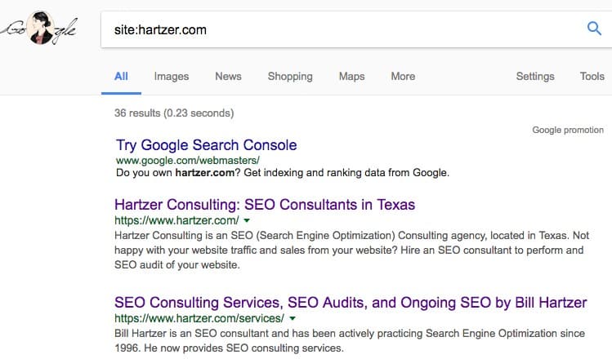Switch to the Images tab
612x359 pixels.
click(x=172, y=77)
